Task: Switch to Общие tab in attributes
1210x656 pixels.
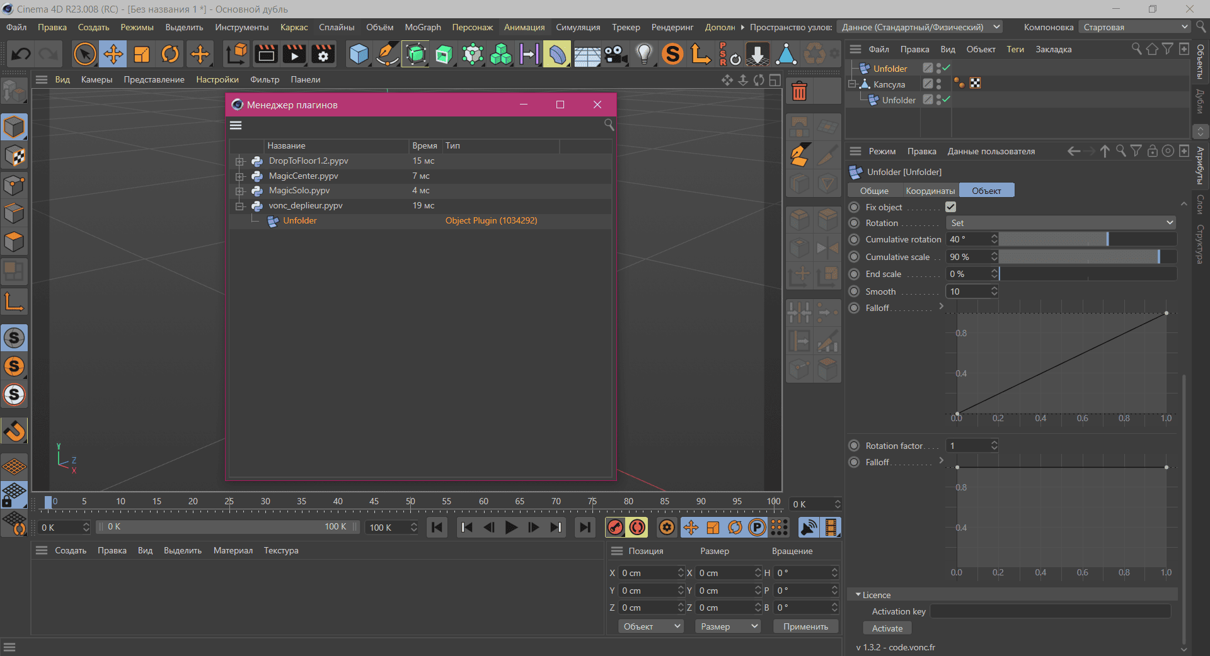Action: click(x=874, y=191)
